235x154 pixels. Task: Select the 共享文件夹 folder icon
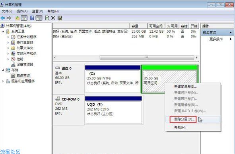[x=13, y=48]
